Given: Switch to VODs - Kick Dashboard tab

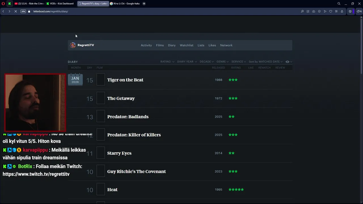Looking at the screenshot, I should (x=60, y=4).
